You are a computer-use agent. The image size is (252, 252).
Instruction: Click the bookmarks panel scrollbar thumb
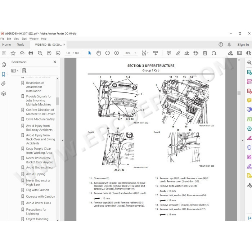click(58, 101)
